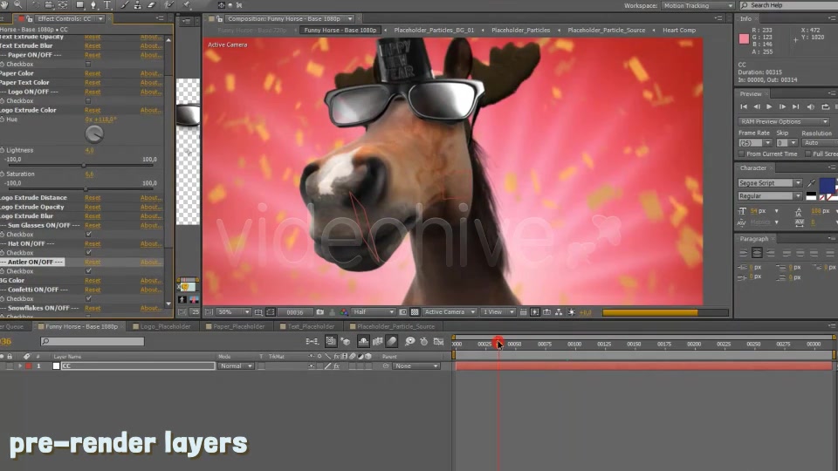Open the Heart Comp breadcrumb in viewer
Viewport: 838px width, 471px height.
679,31
